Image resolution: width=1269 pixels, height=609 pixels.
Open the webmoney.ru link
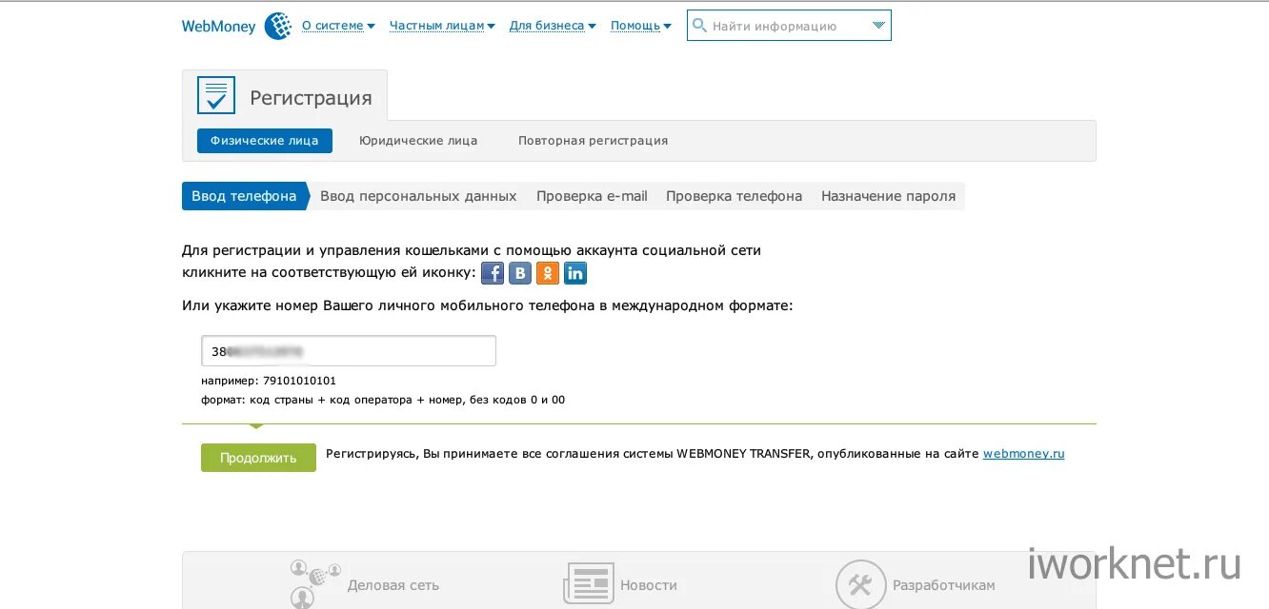point(1023,454)
